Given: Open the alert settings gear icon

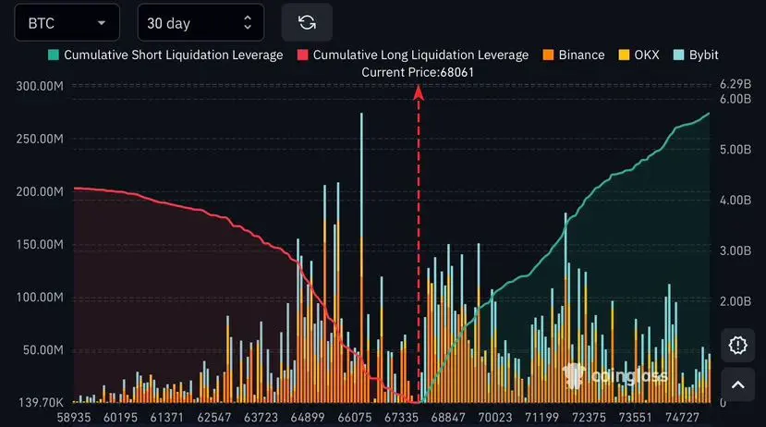Looking at the screenshot, I should tap(737, 345).
